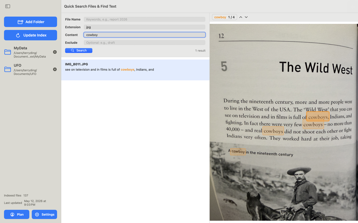Click highlighted 'cowboy' in the photo caption

point(238,151)
